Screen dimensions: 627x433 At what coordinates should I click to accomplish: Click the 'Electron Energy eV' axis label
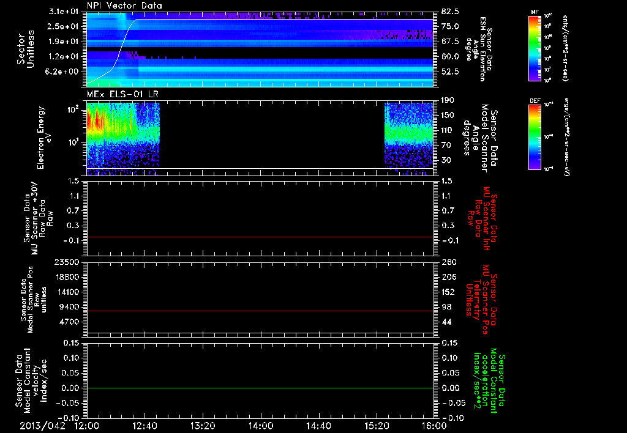pos(45,138)
